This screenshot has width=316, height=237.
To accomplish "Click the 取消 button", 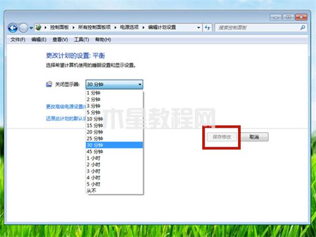I will point(255,137).
